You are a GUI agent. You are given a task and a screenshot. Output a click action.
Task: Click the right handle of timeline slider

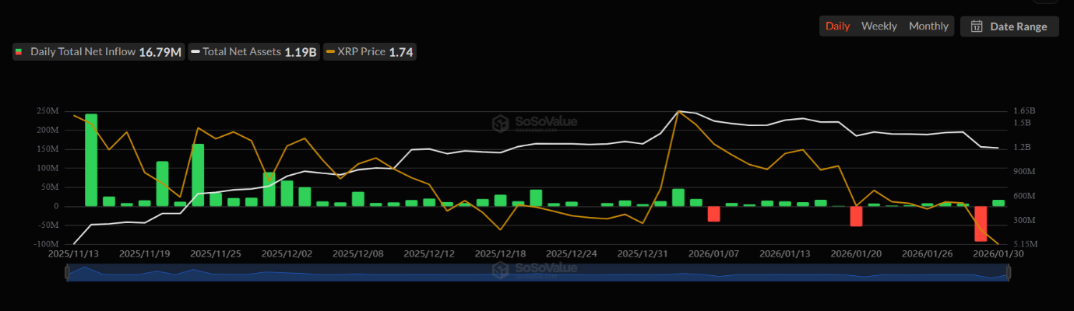pyautogui.click(x=1008, y=272)
